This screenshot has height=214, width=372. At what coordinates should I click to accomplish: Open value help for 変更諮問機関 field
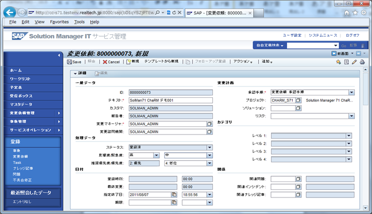[x=210, y=131]
